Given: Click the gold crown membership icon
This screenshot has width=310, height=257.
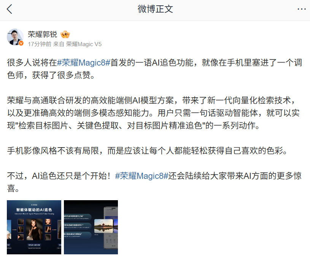Looking at the screenshot, I should point(65,34).
